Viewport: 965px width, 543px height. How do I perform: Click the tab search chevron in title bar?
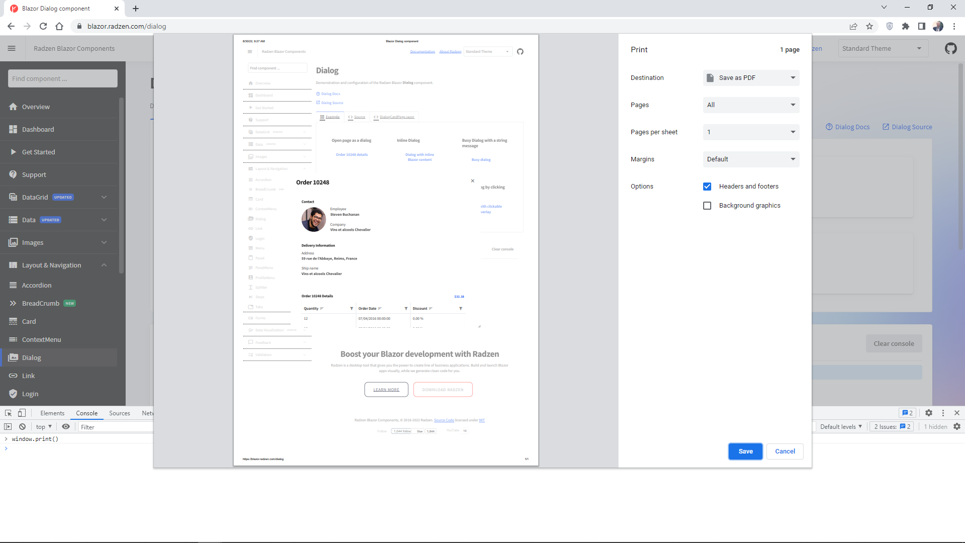tap(884, 7)
